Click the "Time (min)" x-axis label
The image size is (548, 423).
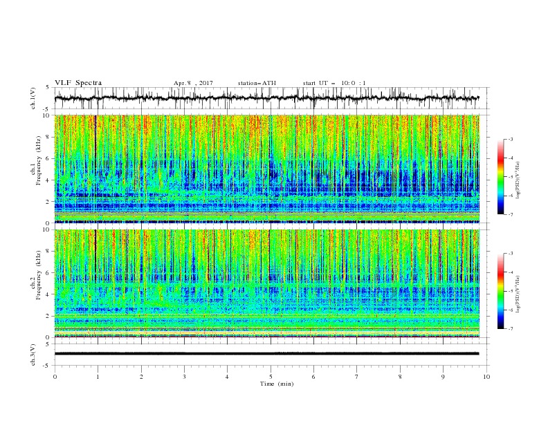[x=277, y=384]
